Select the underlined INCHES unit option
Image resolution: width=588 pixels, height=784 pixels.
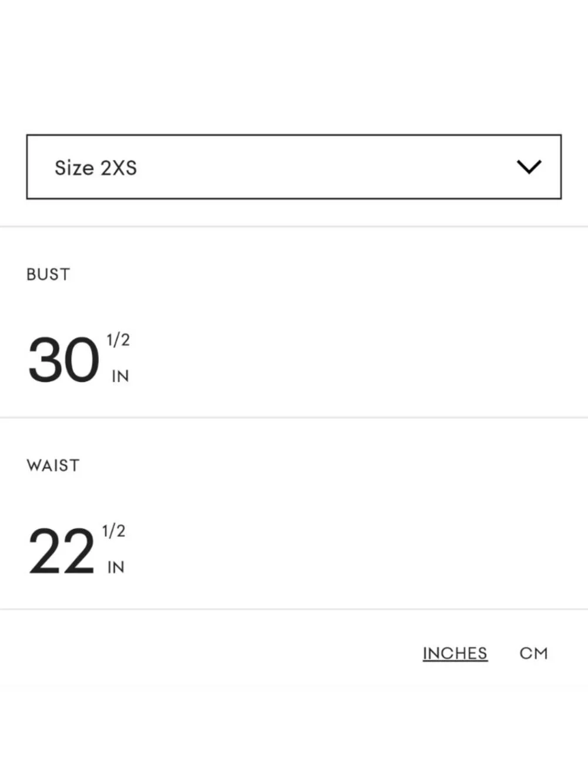click(455, 653)
